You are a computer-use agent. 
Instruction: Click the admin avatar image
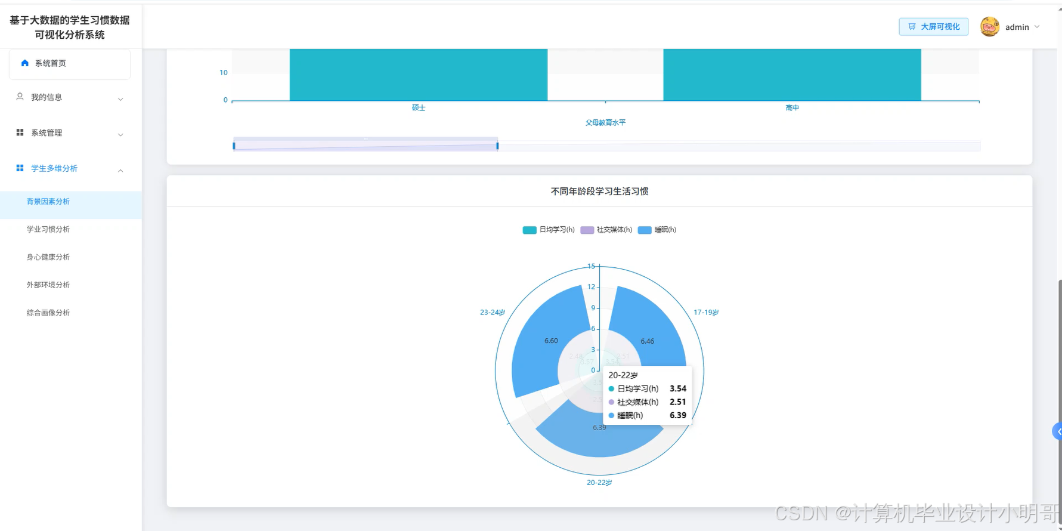click(990, 27)
